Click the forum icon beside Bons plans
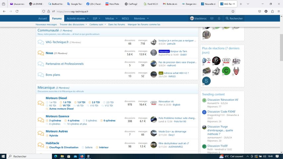 coord(41,75)
